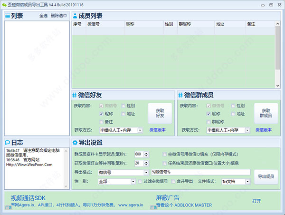Check 任务结束后还原微信窗口 option
Viewport: 285px width, 215px height.
point(164,163)
